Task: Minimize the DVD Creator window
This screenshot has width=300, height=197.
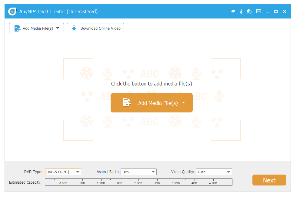Action: point(268,12)
